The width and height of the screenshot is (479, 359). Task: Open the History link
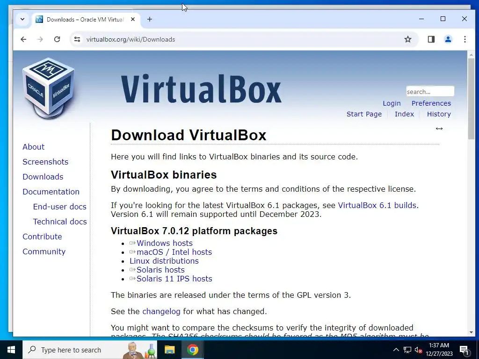pyautogui.click(x=439, y=114)
